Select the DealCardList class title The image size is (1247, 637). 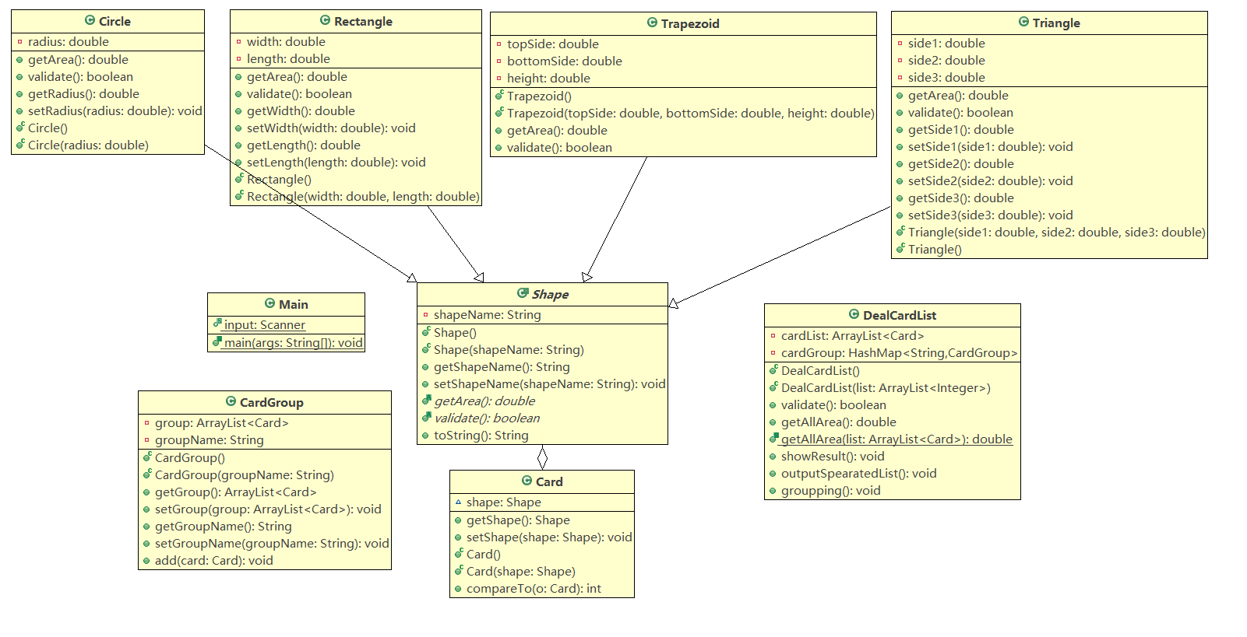coord(900,315)
